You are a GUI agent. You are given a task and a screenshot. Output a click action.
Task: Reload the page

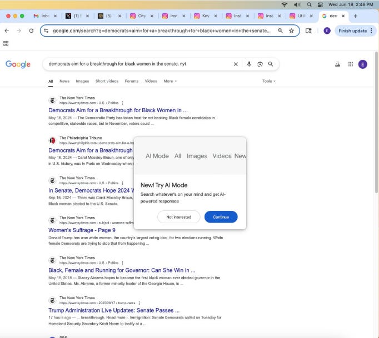point(31,31)
